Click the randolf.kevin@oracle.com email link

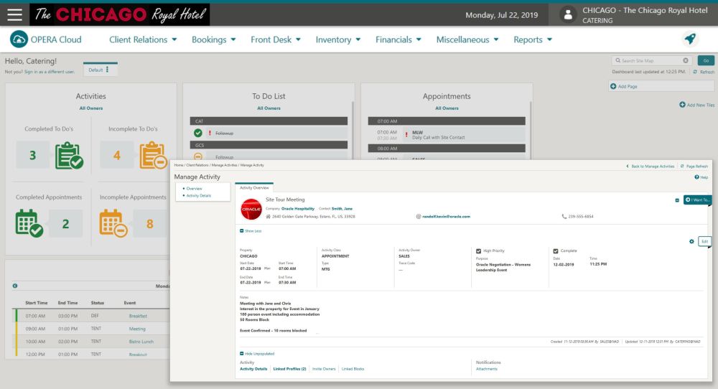(x=446, y=217)
